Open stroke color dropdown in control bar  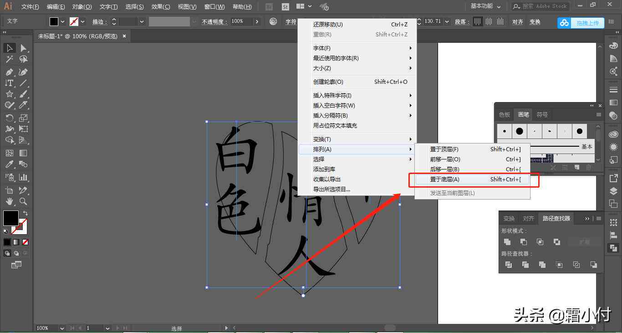[x=82, y=21]
